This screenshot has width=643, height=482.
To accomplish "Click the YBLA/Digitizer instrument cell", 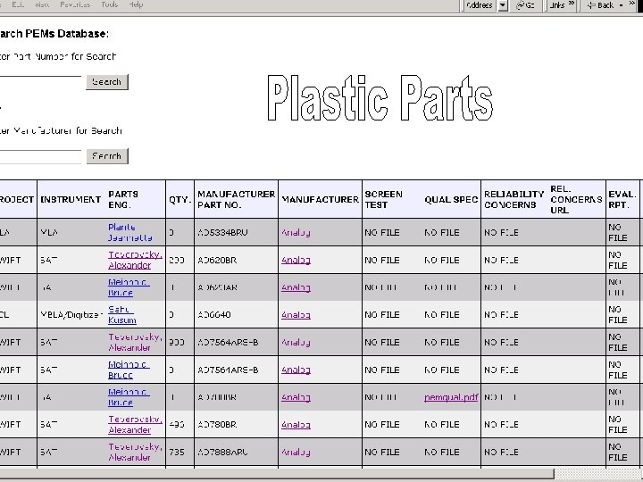I will (71, 315).
